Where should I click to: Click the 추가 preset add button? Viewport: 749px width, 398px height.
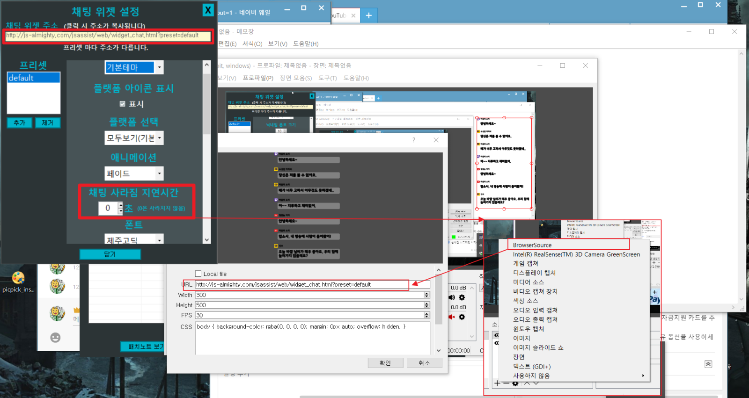click(20, 123)
